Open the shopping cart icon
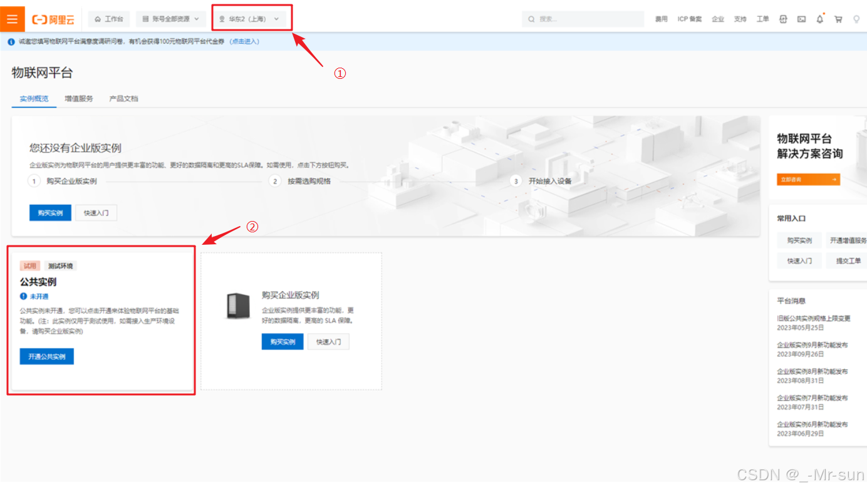 point(838,19)
